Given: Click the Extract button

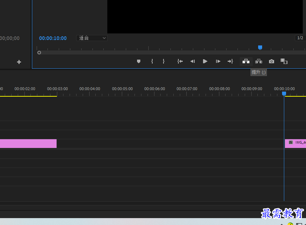Looking at the screenshot, I should tap(259, 61).
